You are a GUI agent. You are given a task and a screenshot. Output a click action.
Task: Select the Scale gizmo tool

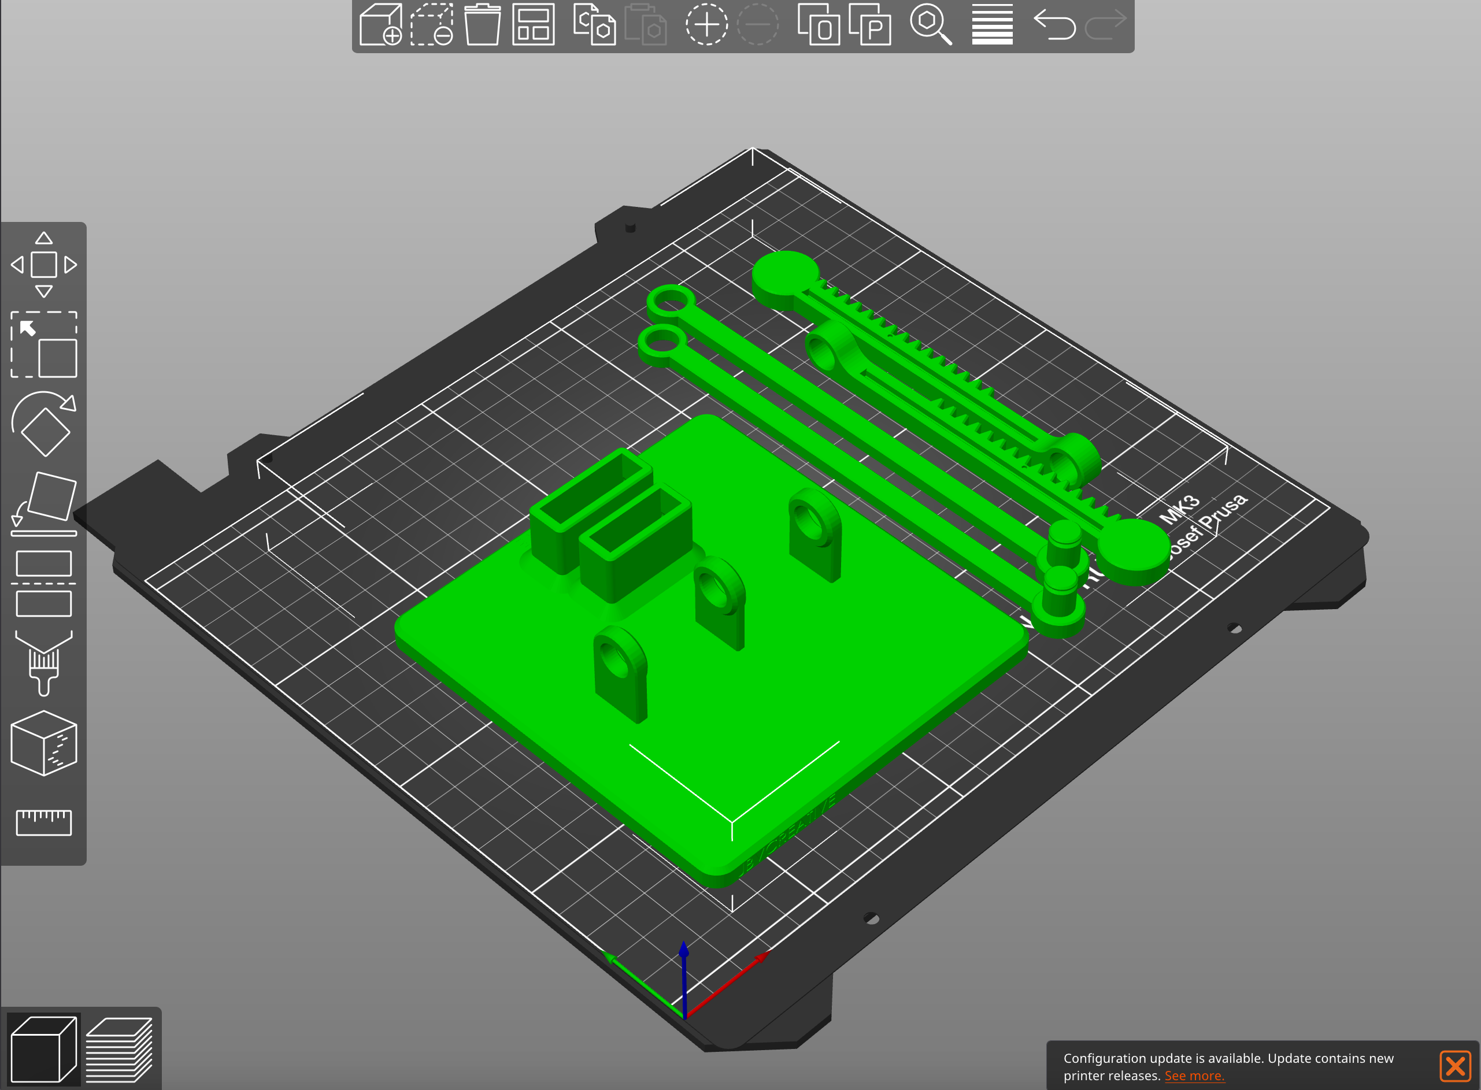tap(43, 344)
